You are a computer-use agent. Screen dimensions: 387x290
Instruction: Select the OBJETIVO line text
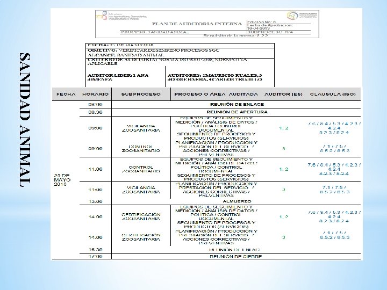[153, 50]
